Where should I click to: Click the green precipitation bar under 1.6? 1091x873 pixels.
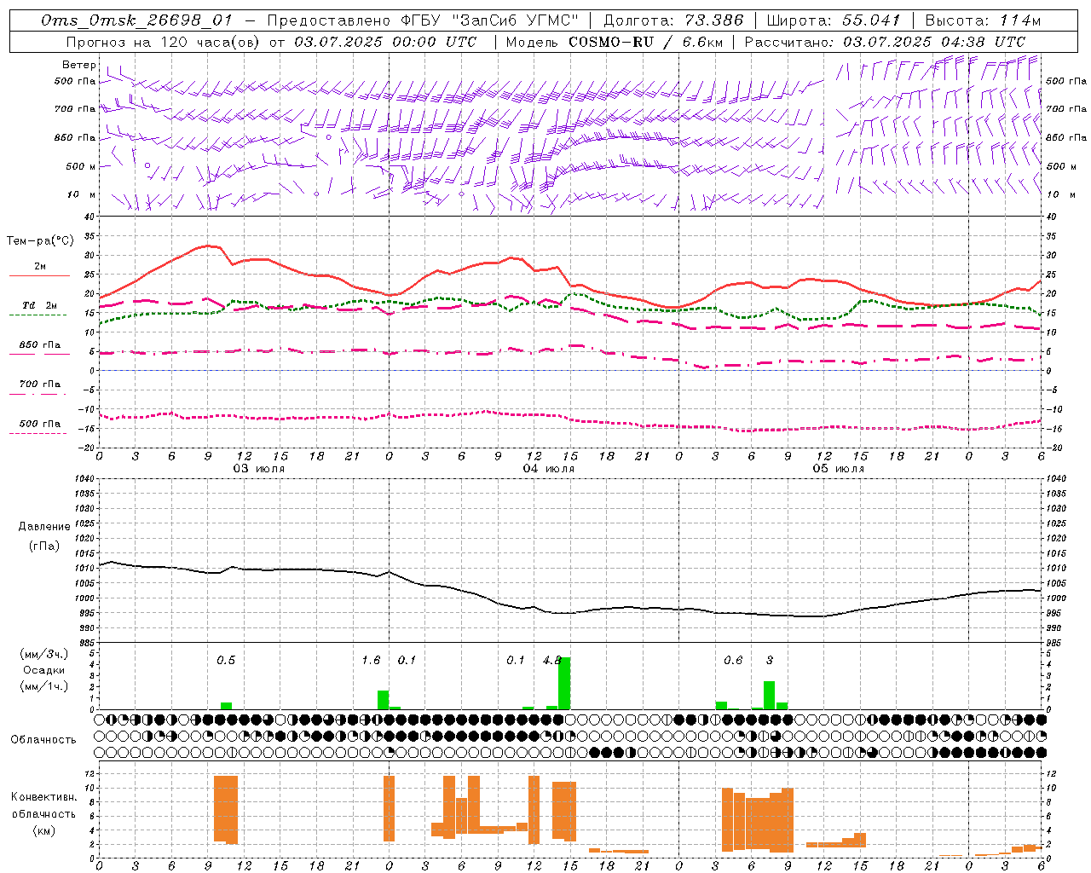coord(383,700)
